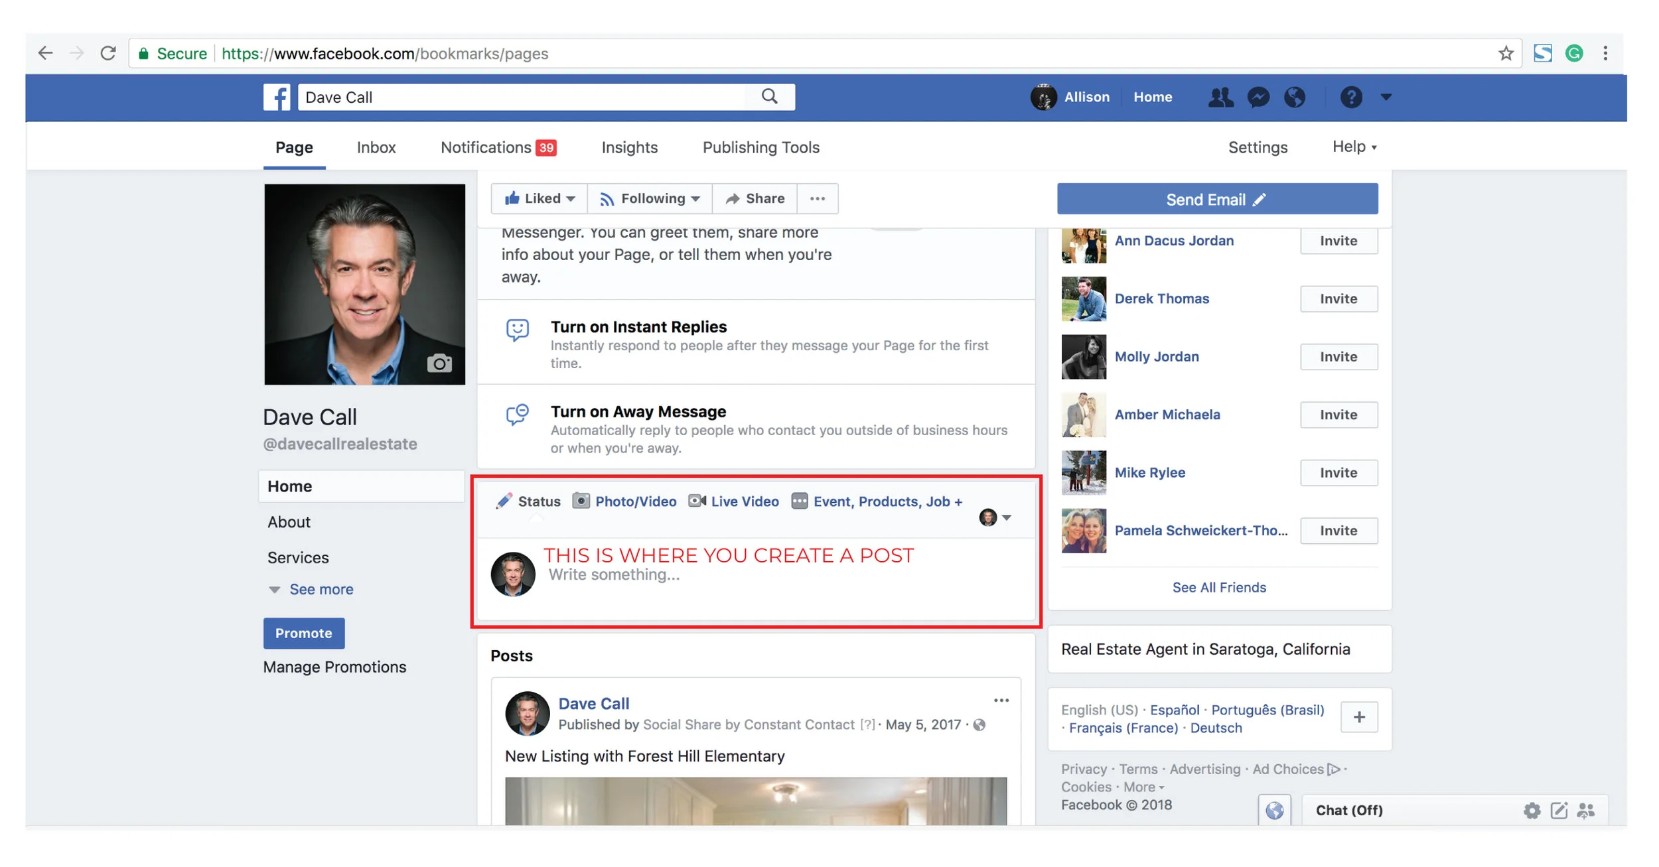Open the account menu arrow in top bar
This screenshot has height=867, width=1659.
[1386, 97]
